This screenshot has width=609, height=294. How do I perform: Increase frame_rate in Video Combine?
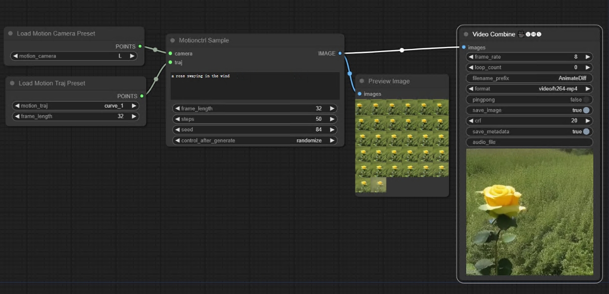click(587, 57)
